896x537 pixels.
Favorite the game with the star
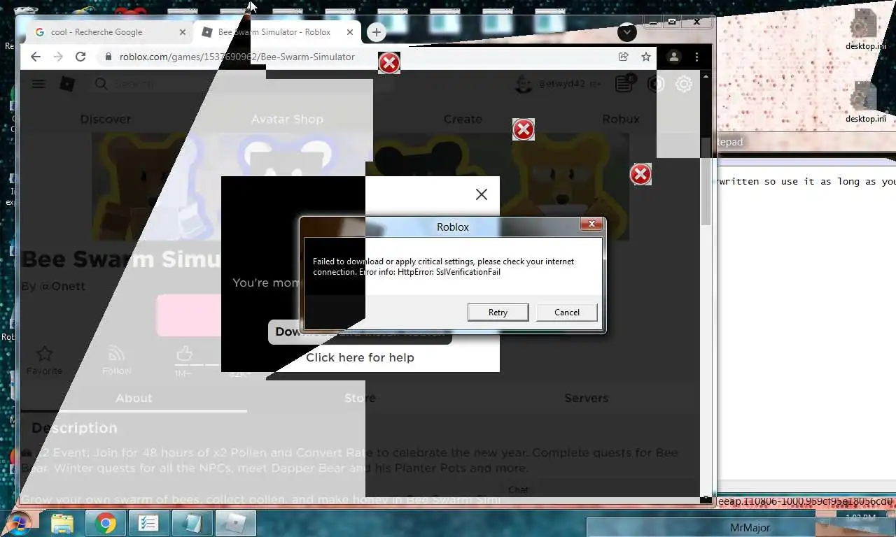click(x=45, y=360)
